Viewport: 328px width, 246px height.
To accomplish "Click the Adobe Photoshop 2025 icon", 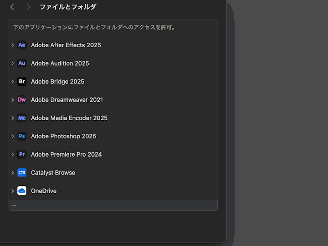I will point(22,136).
